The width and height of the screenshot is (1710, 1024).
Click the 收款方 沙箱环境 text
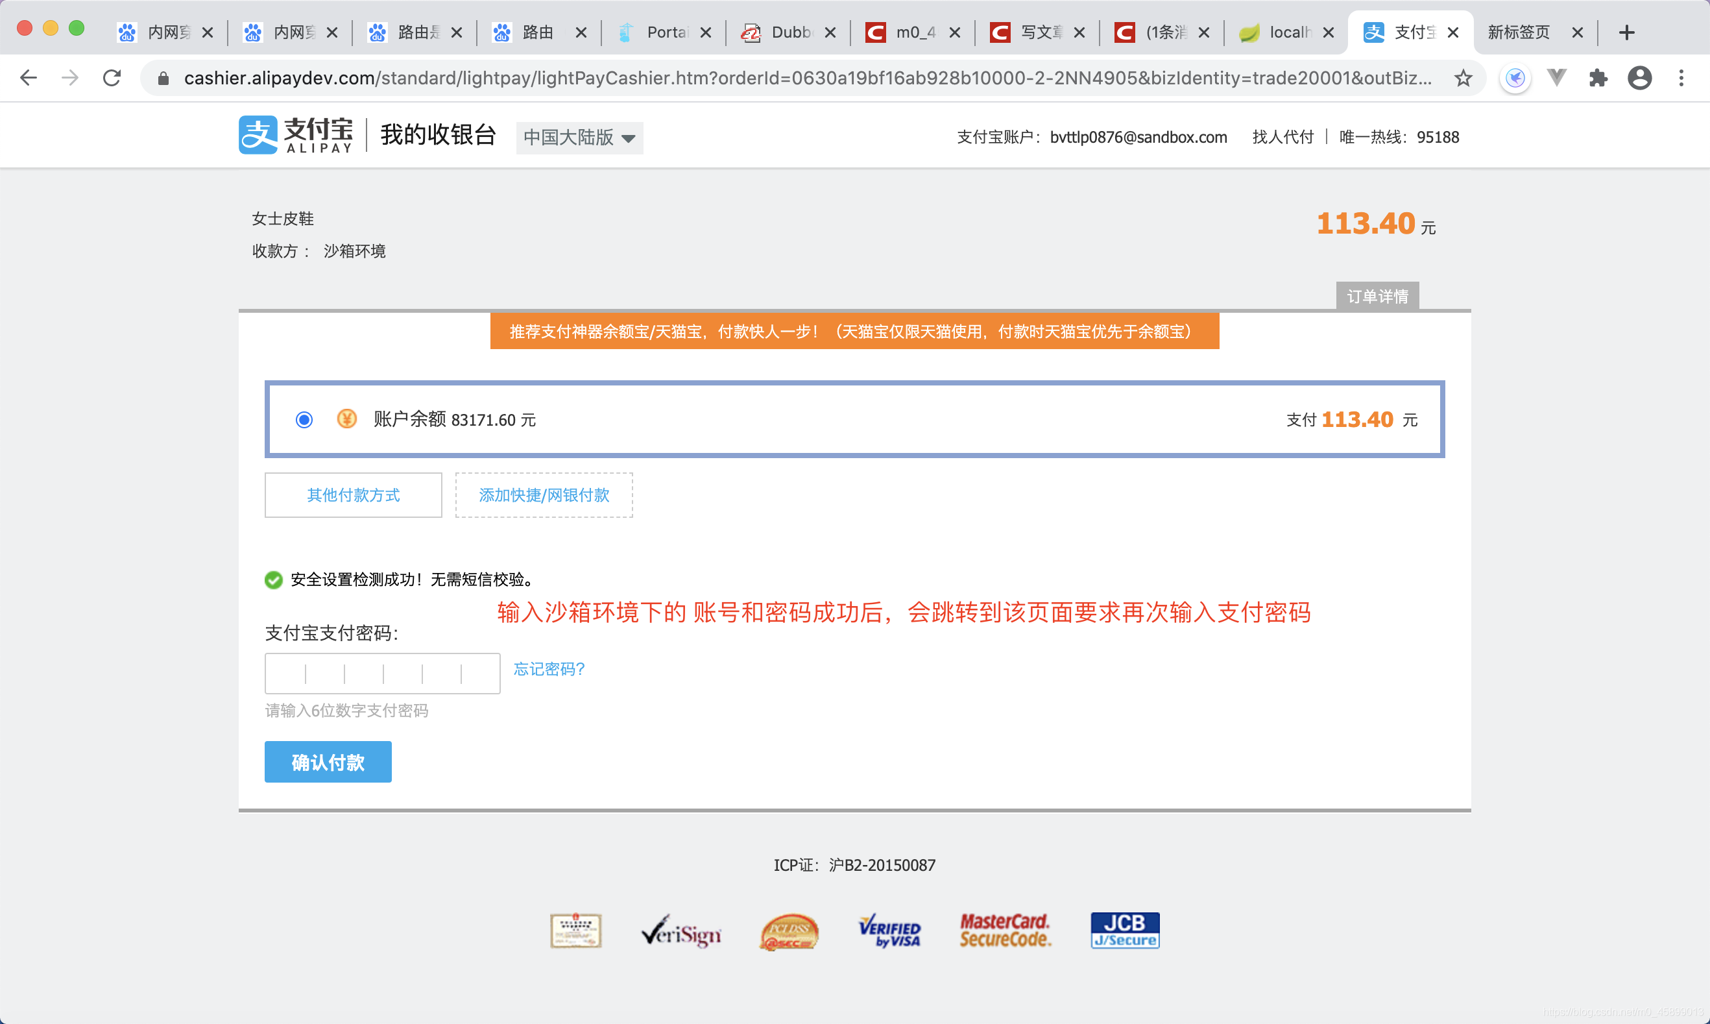click(319, 251)
